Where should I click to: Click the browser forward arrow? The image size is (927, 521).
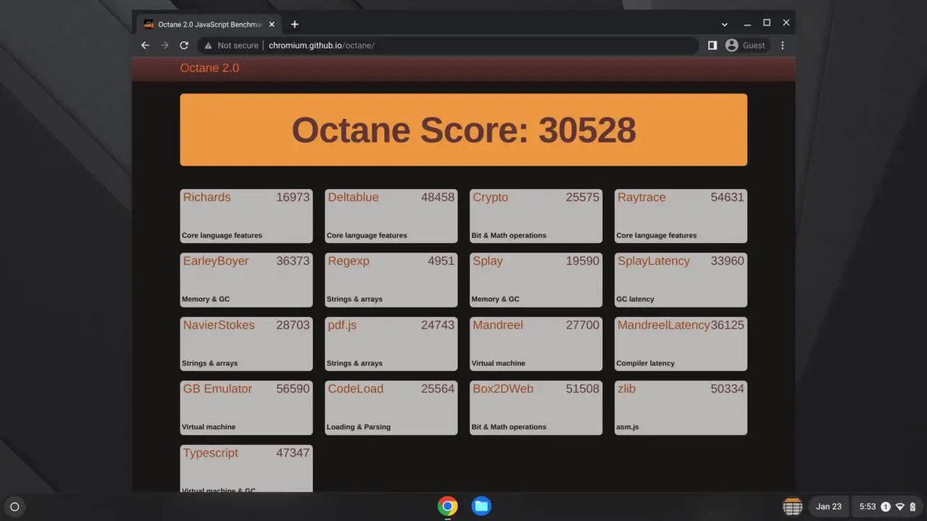tap(164, 45)
